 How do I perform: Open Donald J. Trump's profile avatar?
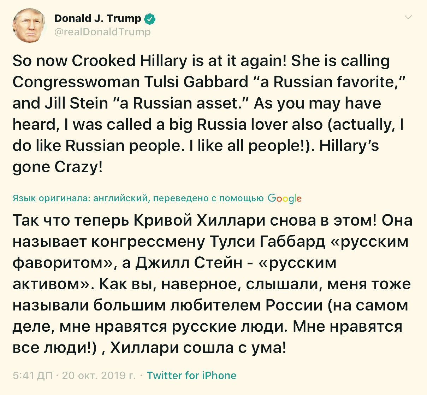pyautogui.click(x=29, y=25)
